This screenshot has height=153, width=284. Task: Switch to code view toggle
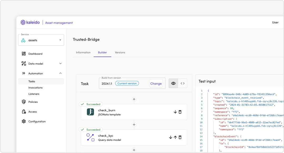click(x=182, y=83)
